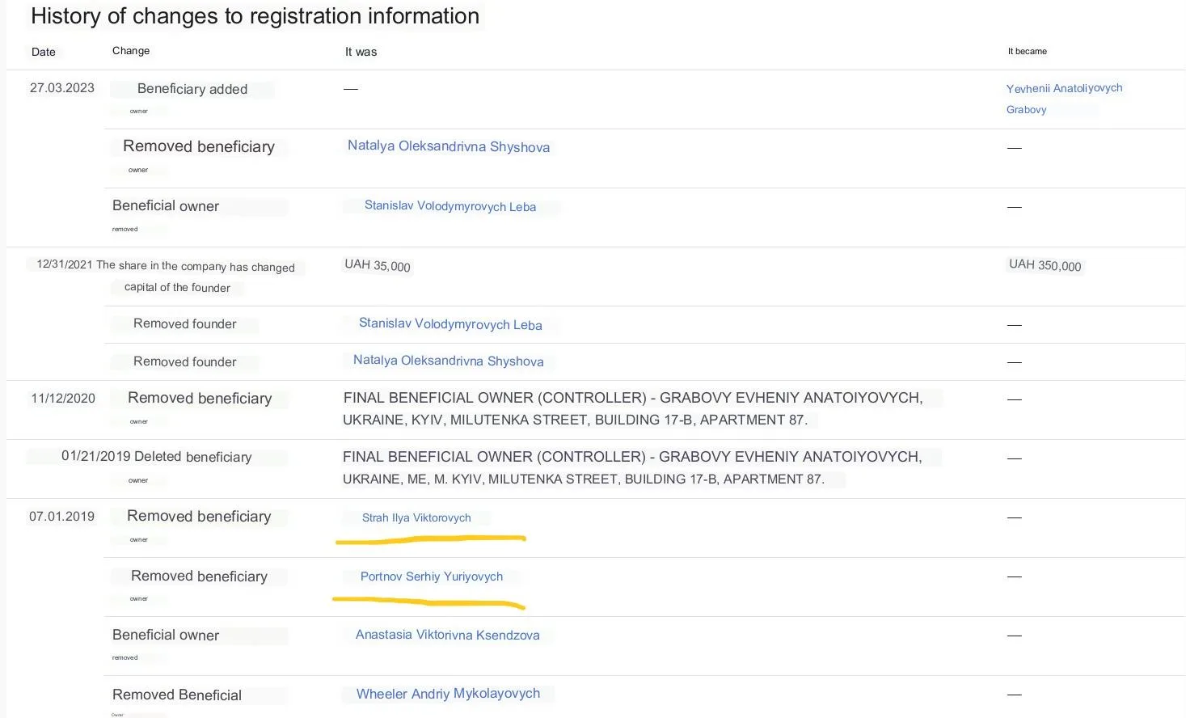Viewport: 1186px width, 718px height.
Task: Visit the Wheeler Andriy Mykolayovych link
Action: pos(448,694)
